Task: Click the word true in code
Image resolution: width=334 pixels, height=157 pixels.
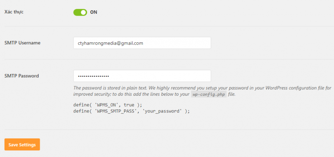Action: coord(129,105)
